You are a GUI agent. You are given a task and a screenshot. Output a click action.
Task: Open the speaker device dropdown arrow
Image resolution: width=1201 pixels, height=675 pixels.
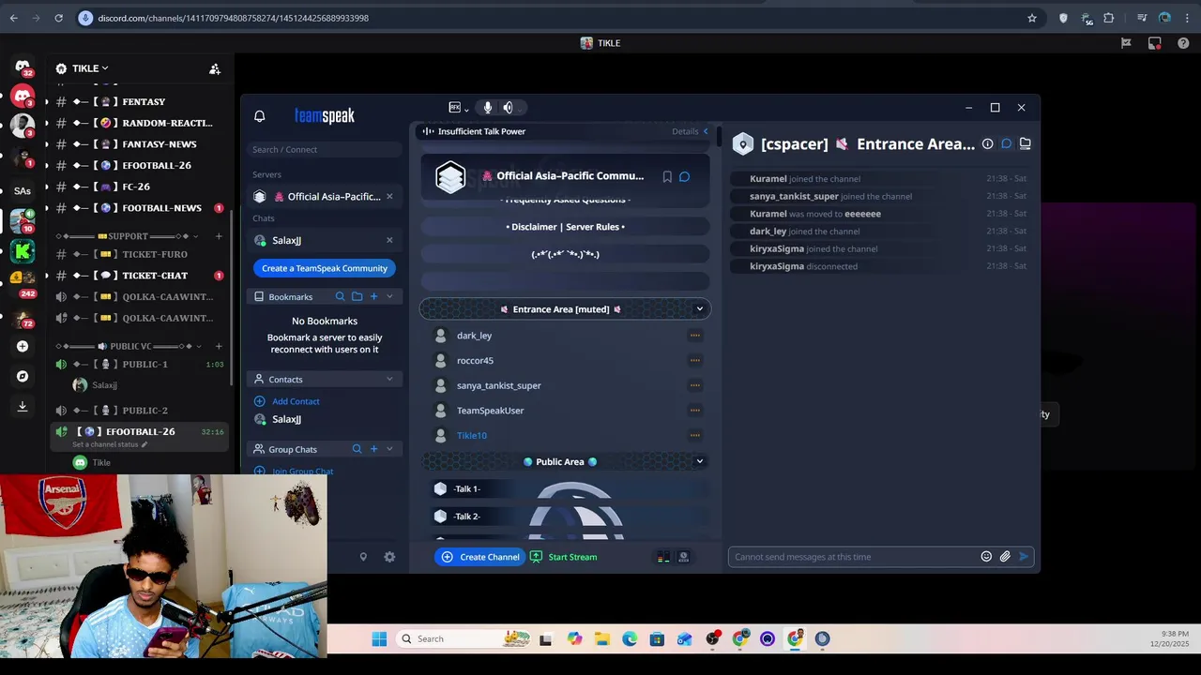[521, 109]
